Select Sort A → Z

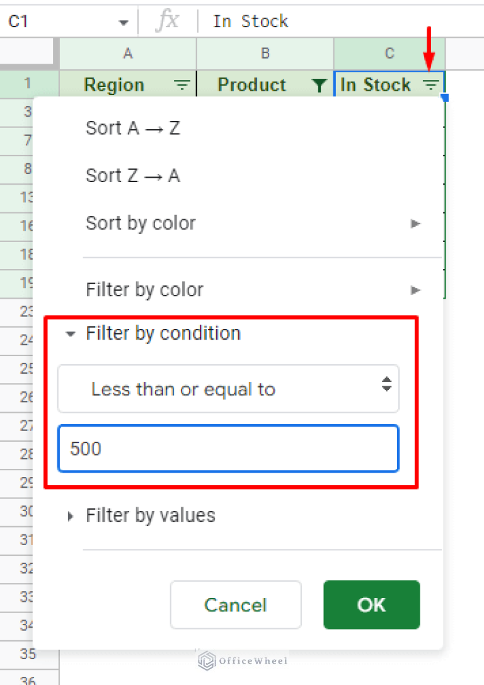pos(133,128)
